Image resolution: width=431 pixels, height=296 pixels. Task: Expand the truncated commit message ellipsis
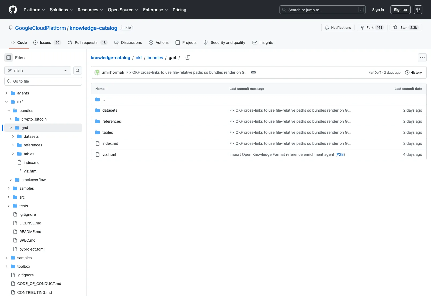pyautogui.click(x=253, y=72)
